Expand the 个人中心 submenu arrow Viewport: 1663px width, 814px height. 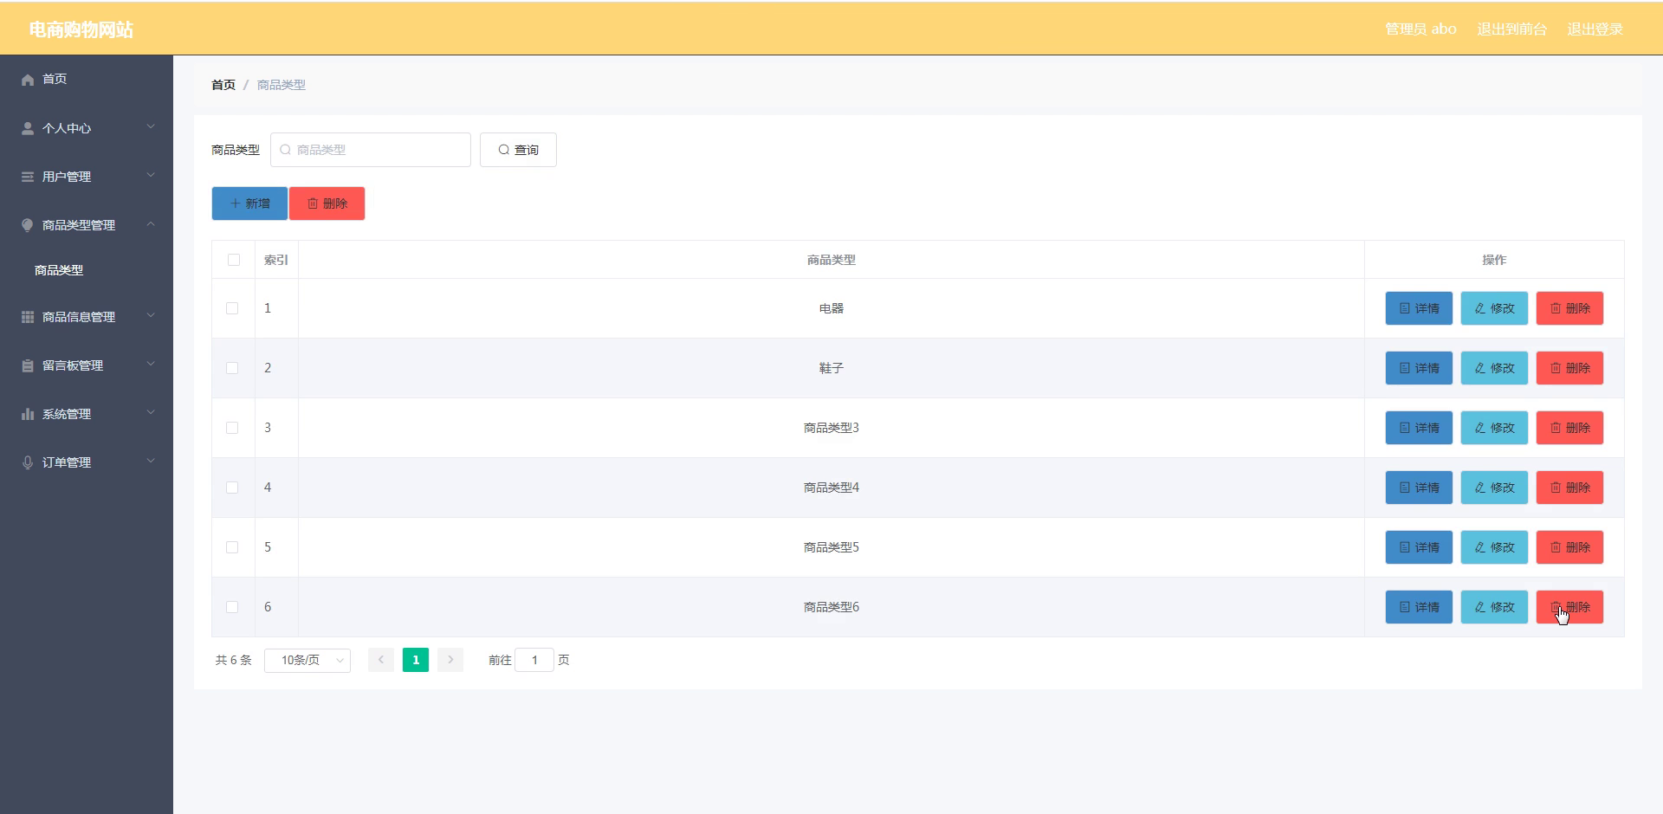pyautogui.click(x=151, y=127)
